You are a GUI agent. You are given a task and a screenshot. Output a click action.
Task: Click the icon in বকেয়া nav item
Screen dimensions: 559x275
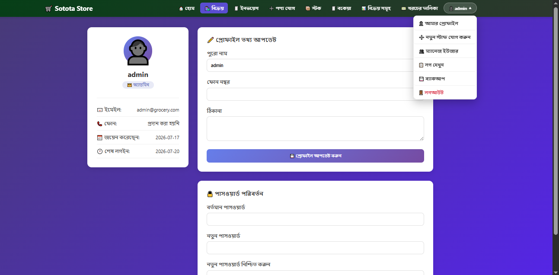[334, 9]
